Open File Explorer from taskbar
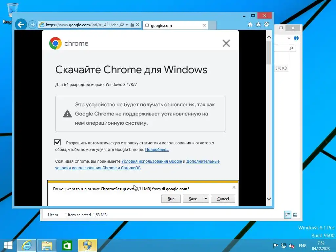 click(x=47, y=245)
